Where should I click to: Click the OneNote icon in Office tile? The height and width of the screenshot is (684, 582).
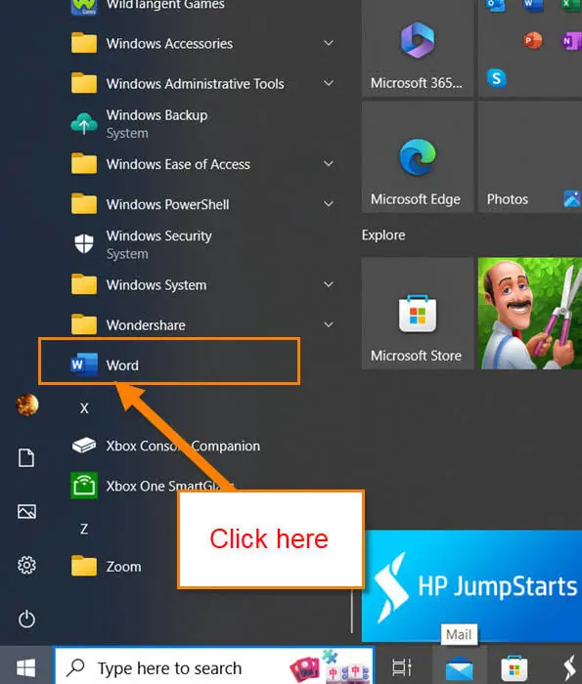coord(570,41)
